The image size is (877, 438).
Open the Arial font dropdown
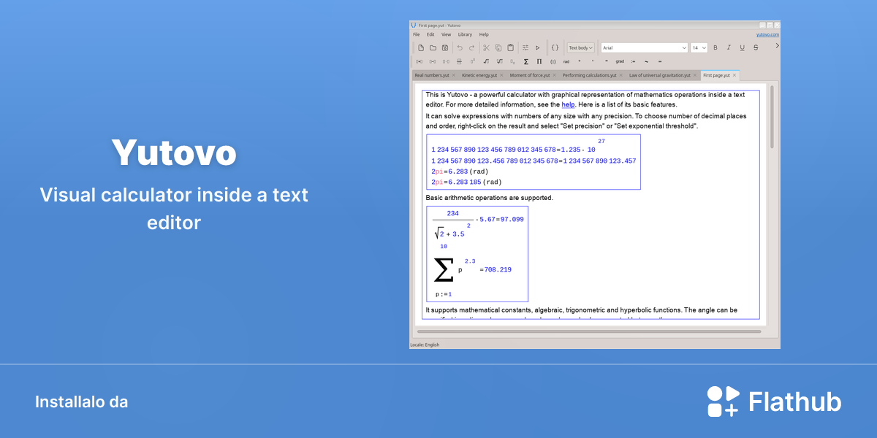click(644, 47)
